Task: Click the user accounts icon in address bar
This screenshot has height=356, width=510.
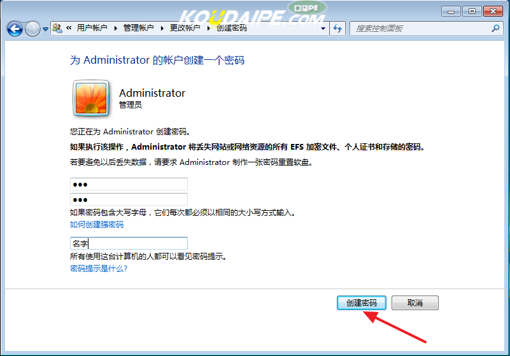Action: pyautogui.click(x=57, y=29)
